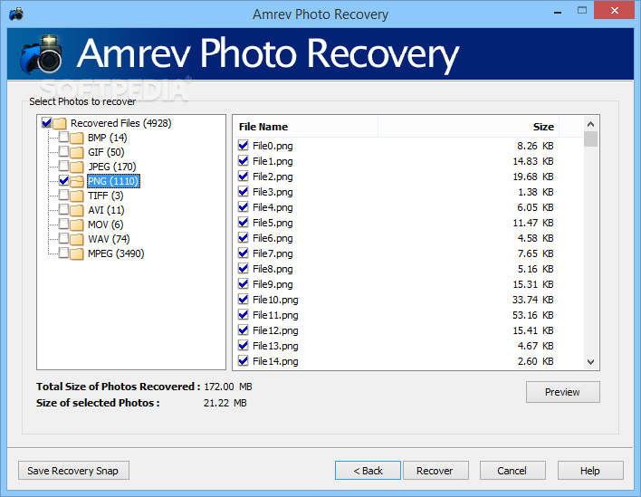641x497 pixels.
Task: Click the AVI folder icon
Action: click(x=76, y=210)
